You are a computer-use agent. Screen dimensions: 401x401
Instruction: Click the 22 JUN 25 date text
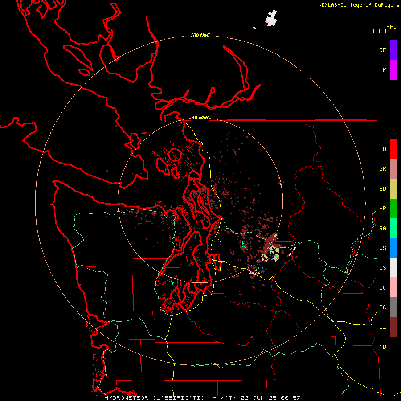click(259, 398)
